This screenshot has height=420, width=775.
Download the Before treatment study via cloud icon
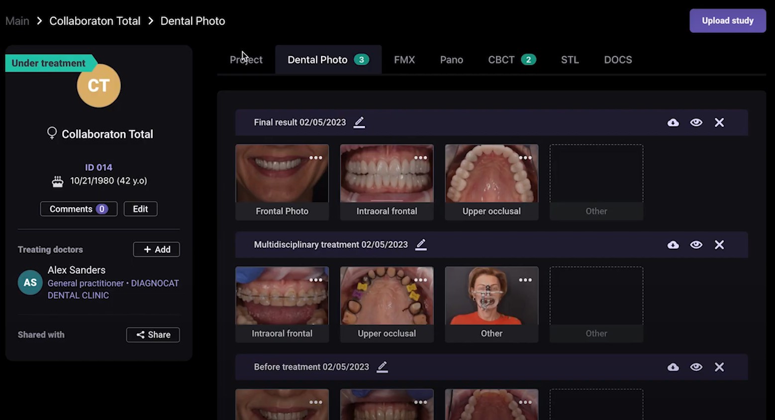point(673,367)
